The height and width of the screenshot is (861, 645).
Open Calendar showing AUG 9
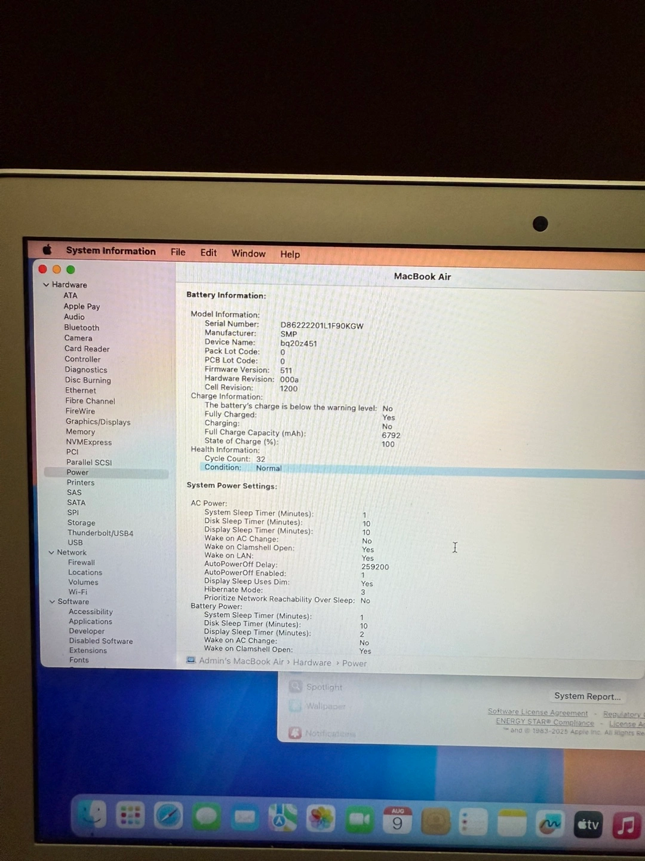pos(397,820)
